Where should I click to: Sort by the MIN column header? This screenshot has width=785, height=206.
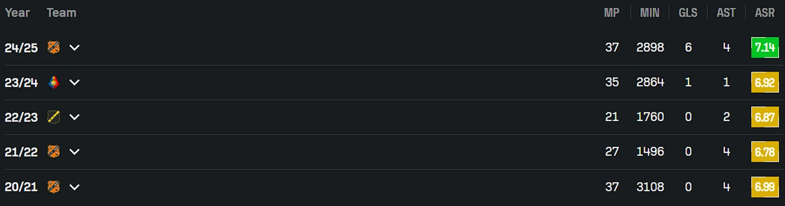[x=650, y=13]
